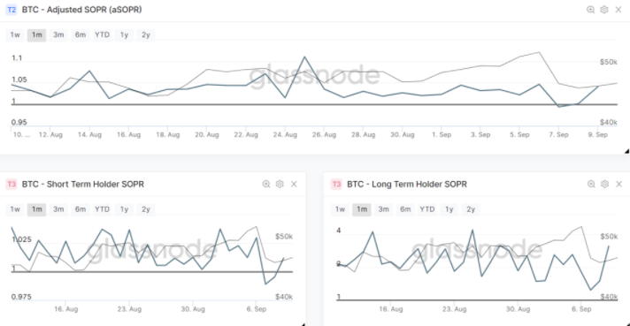Click the BTC - Long Term Holder SOPR title
The image size is (630, 326).
[407, 184]
